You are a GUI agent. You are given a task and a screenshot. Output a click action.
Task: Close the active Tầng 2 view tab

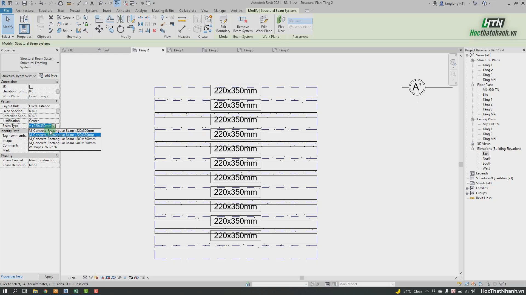tap(163, 50)
